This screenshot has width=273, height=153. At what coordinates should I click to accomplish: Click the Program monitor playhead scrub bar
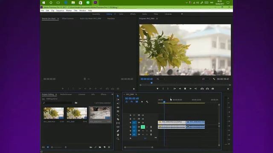(x=185, y=83)
